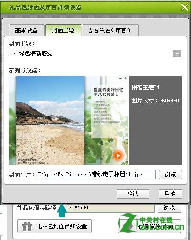This screenshot has width=191, height=240.
Task: Click the gift box icon
Action: pos(27,226)
